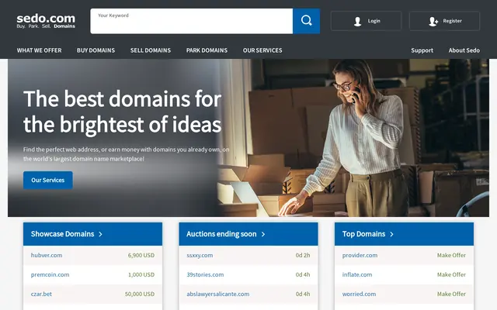
Task: Open the WHAT WE OFFER menu
Action: [40, 50]
